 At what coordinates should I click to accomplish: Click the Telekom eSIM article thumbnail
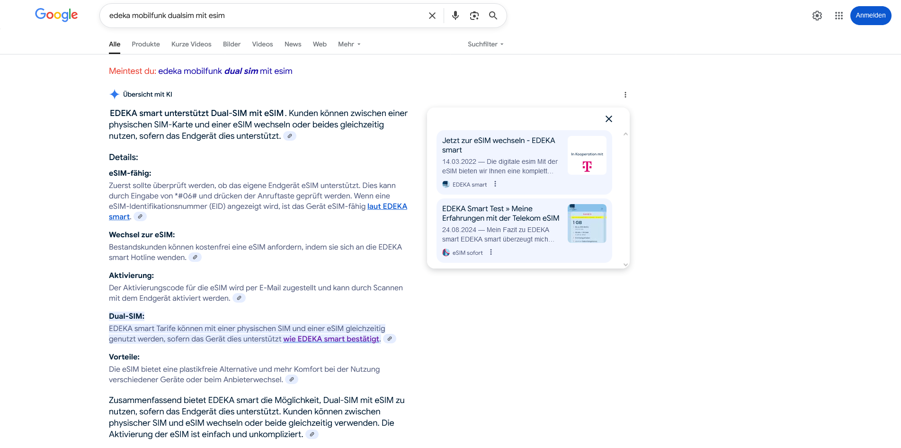click(x=587, y=223)
